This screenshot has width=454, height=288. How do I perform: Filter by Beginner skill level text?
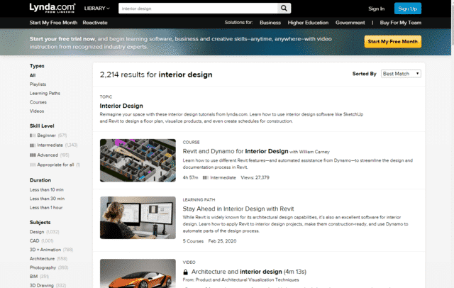(47, 135)
